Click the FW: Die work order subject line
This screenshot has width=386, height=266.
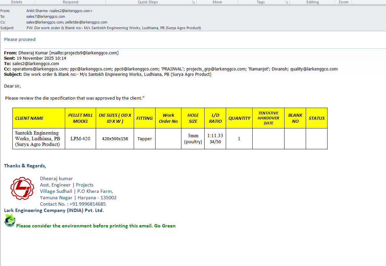114,28
